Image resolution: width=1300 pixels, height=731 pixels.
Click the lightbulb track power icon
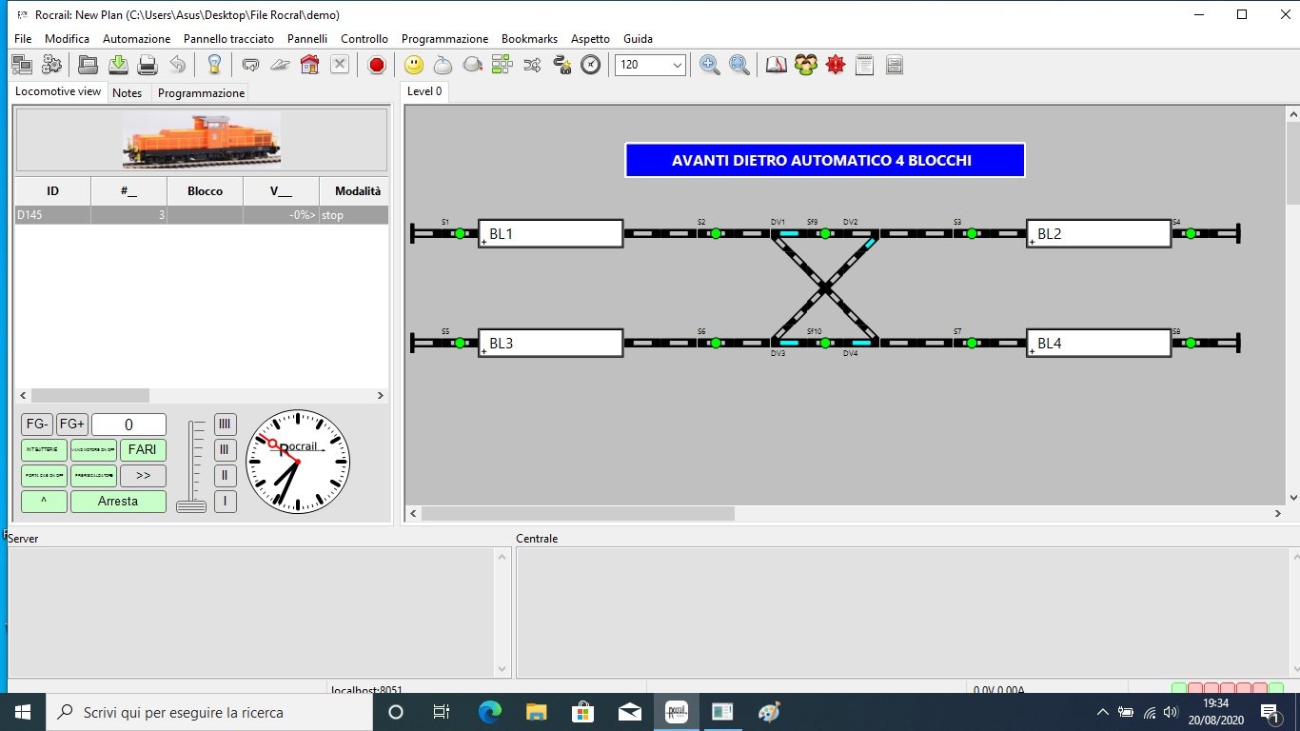pos(214,65)
